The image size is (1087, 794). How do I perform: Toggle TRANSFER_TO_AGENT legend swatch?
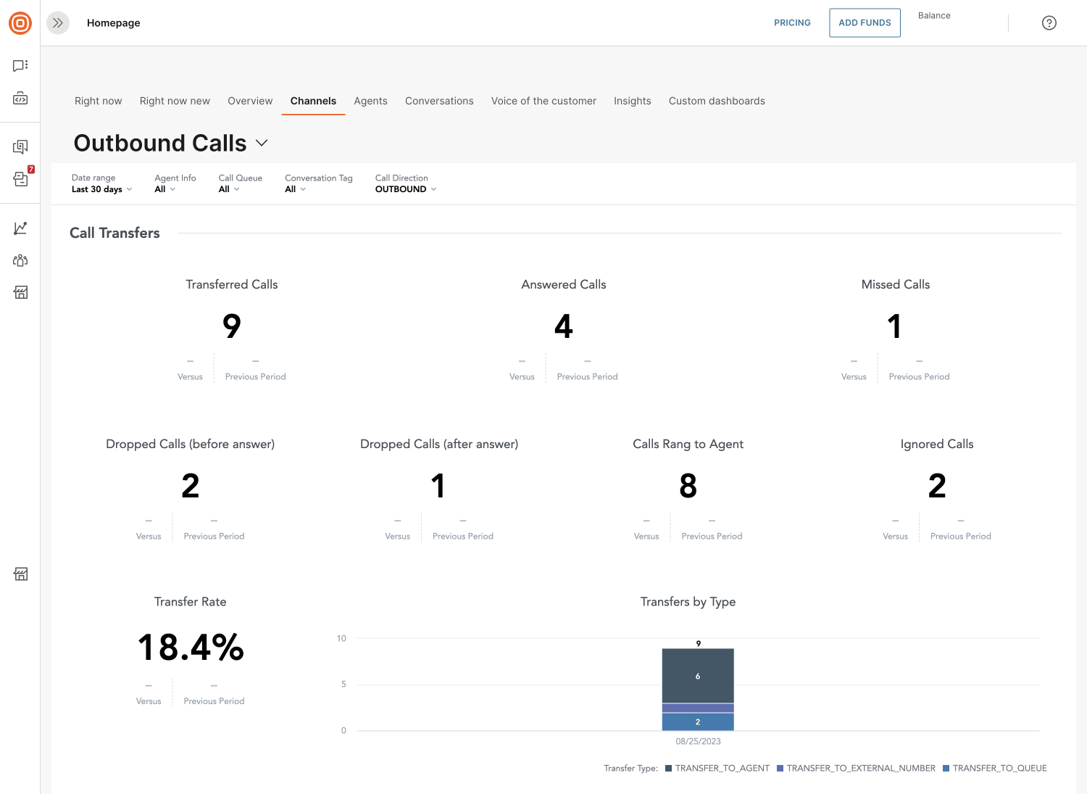[669, 769]
